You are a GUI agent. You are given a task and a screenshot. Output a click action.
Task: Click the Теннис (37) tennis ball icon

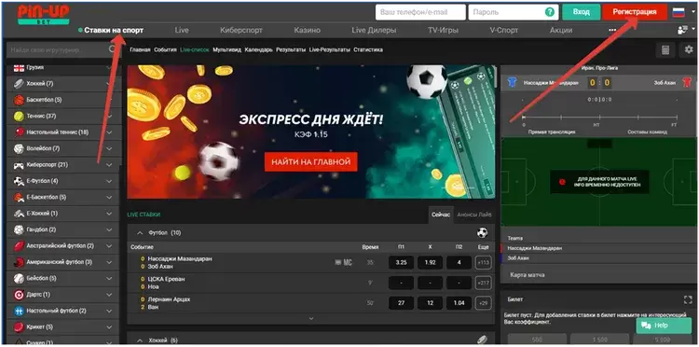[x=19, y=116]
